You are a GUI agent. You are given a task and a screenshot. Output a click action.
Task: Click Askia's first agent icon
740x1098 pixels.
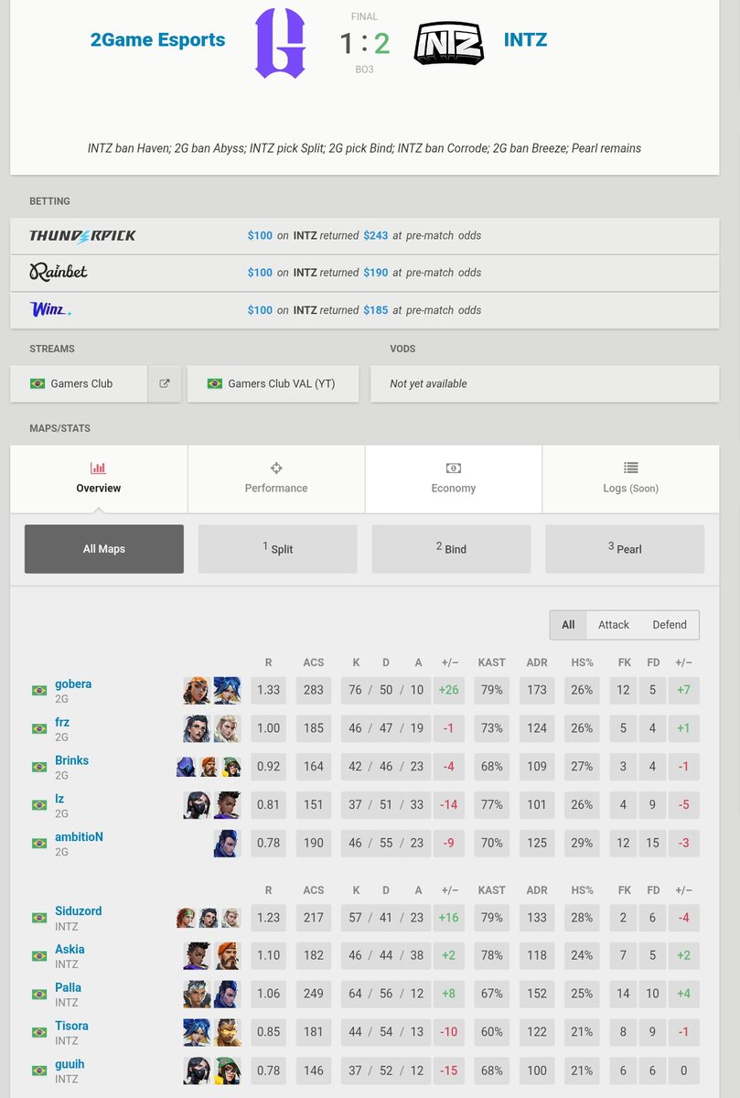click(197, 956)
